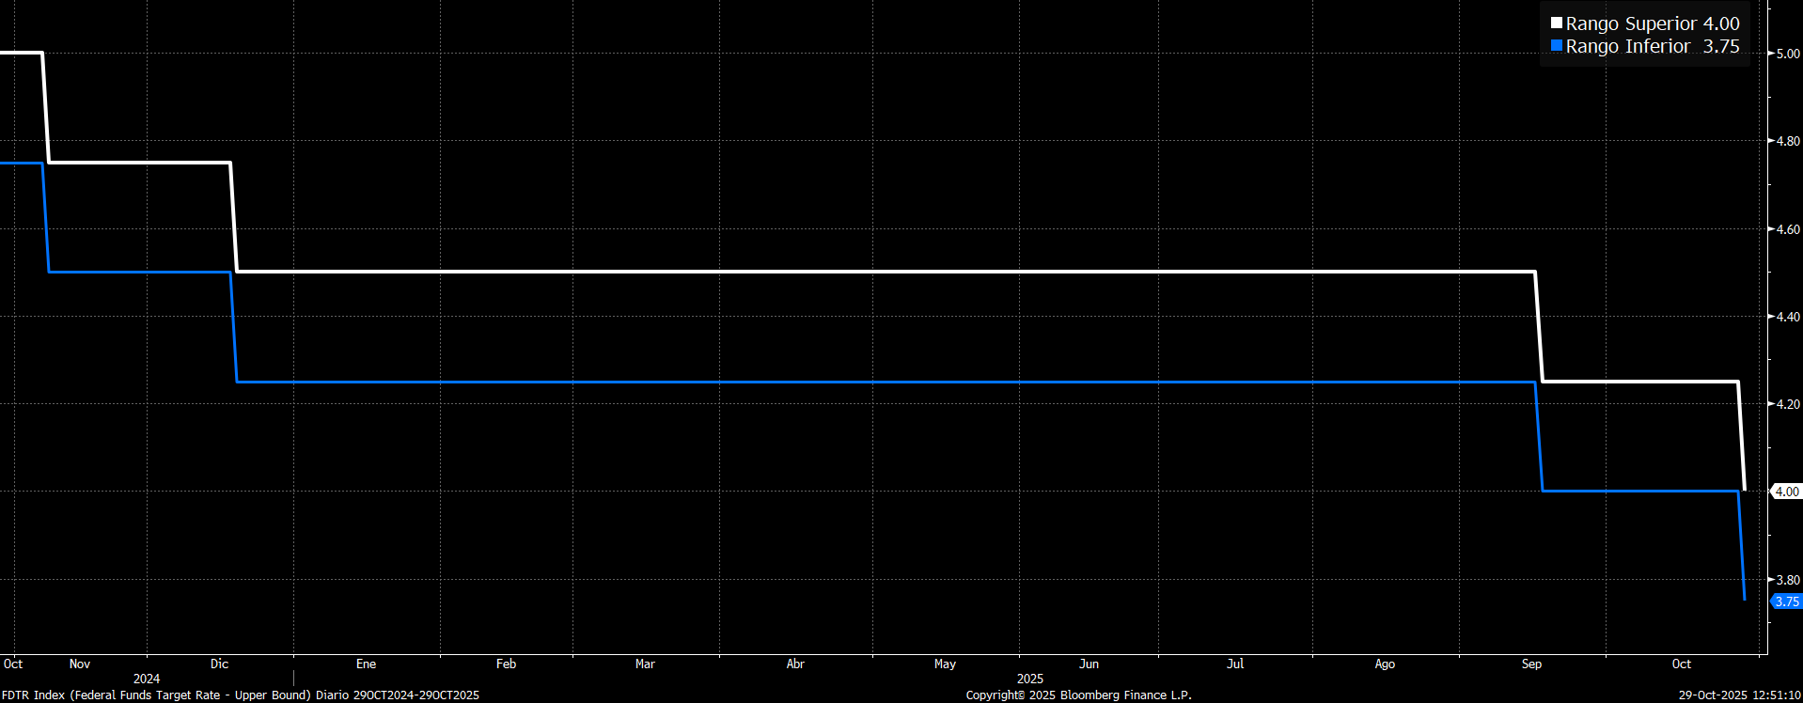Click the 5.00 y-axis label

click(x=1787, y=54)
